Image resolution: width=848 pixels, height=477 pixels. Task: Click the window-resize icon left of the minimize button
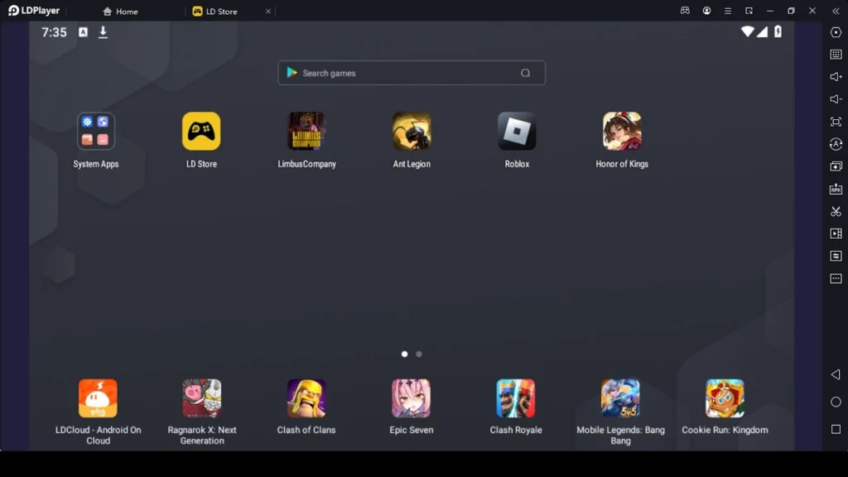pos(749,11)
